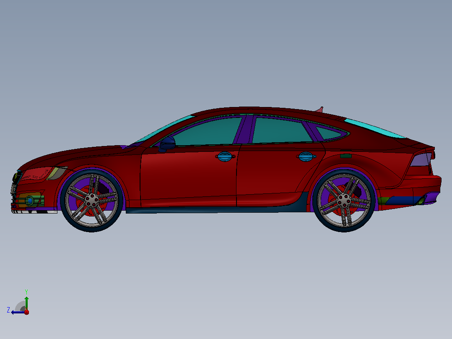Select the rear door window glass
The height and width of the screenshot is (339, 452).
point(281,130)
